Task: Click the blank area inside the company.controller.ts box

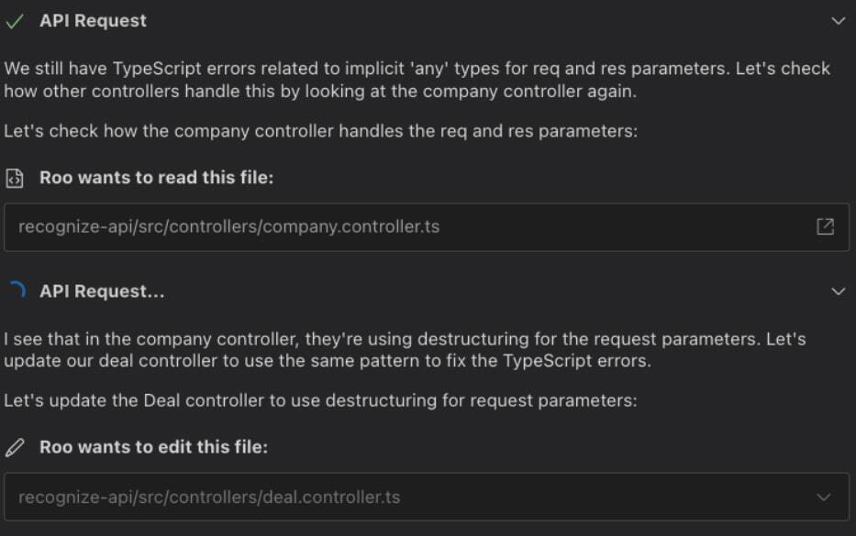Action: click(624, 226)
